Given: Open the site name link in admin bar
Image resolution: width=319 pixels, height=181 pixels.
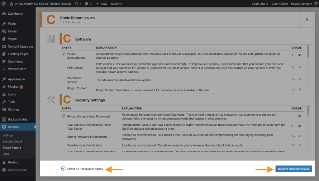Looking at the screenshot, I should tap(43, 4).
